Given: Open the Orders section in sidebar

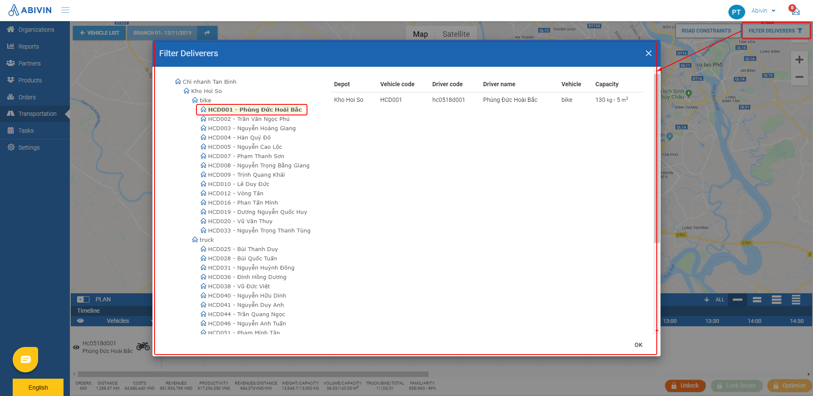Looking at the screenshot, I should [26, 97].
